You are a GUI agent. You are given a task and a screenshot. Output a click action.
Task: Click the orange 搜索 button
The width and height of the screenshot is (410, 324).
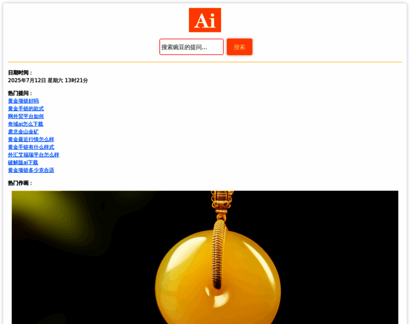(x=240, y=47)
